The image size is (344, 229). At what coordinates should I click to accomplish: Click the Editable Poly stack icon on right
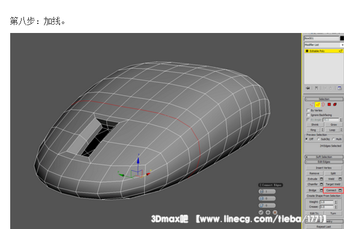coord(340,51)
